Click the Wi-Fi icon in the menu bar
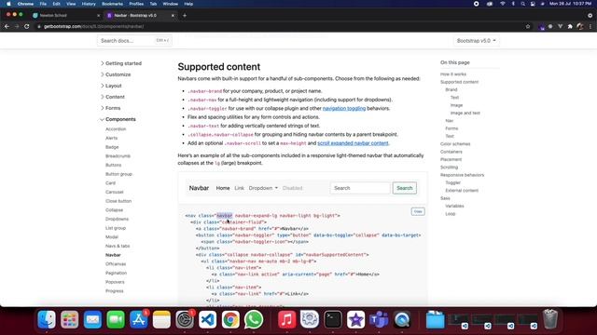 point(503,4)
